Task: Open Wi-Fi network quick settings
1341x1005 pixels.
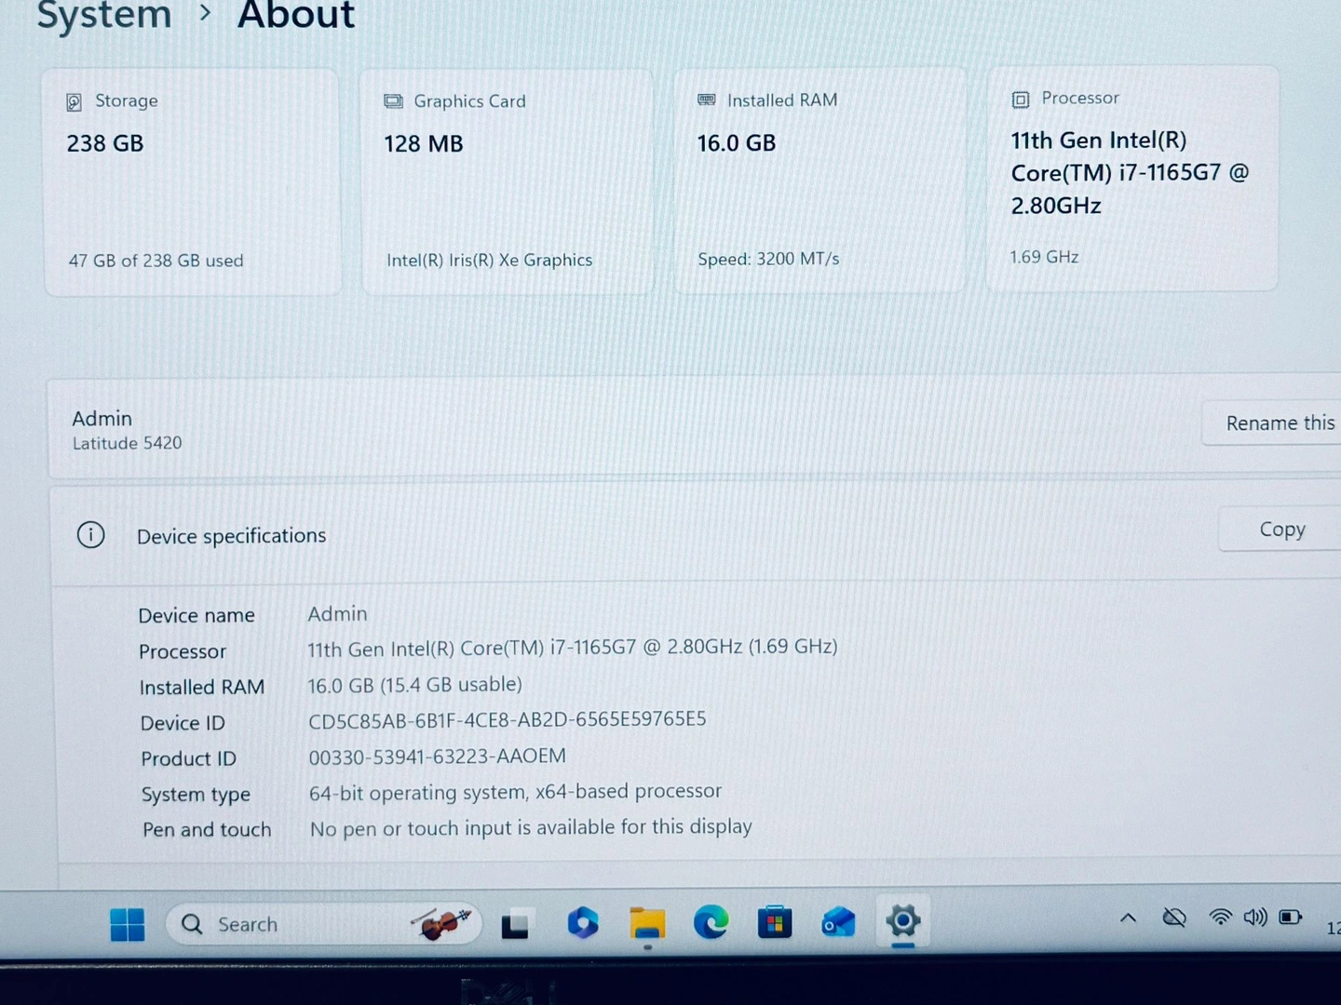Action: point(1220,918)
